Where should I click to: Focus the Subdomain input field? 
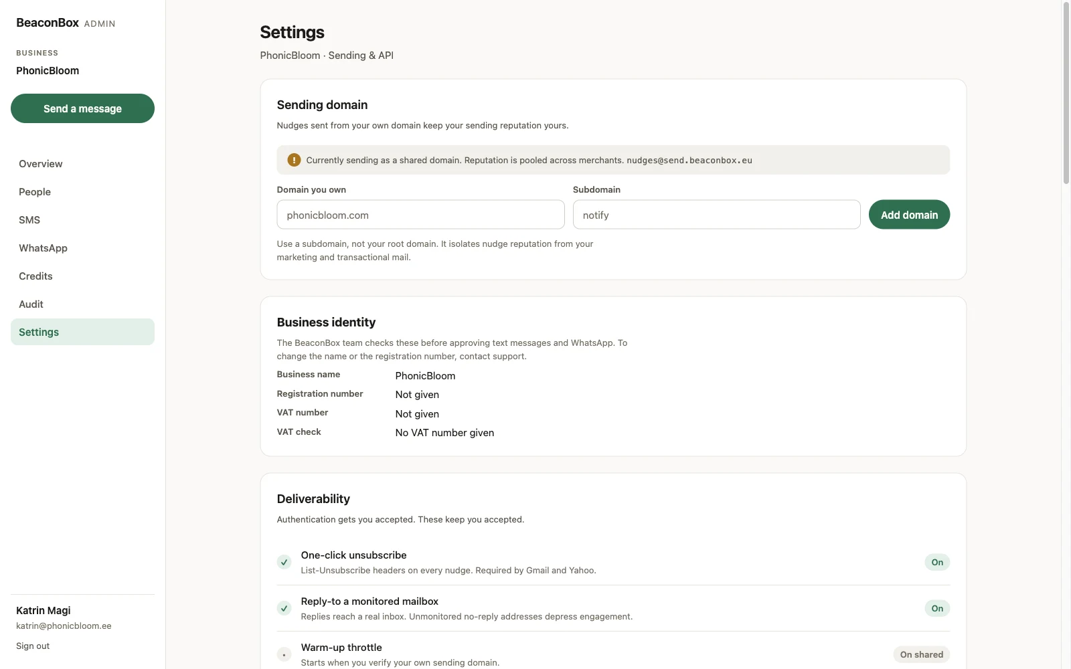coord(716,215)
